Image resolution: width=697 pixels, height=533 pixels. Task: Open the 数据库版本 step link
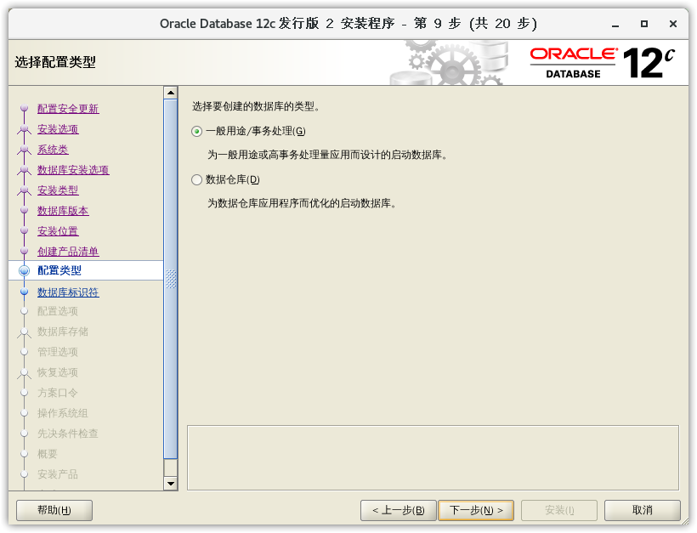63,211
